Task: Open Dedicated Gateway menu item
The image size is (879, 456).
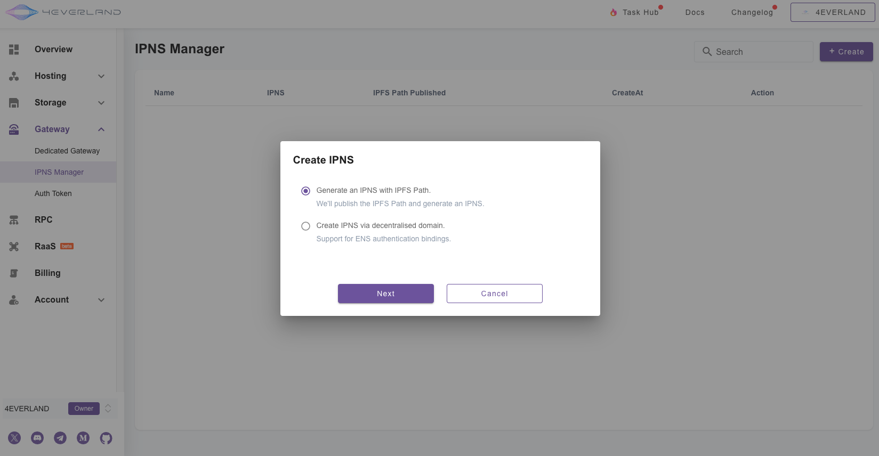Action: click(67, 151)
